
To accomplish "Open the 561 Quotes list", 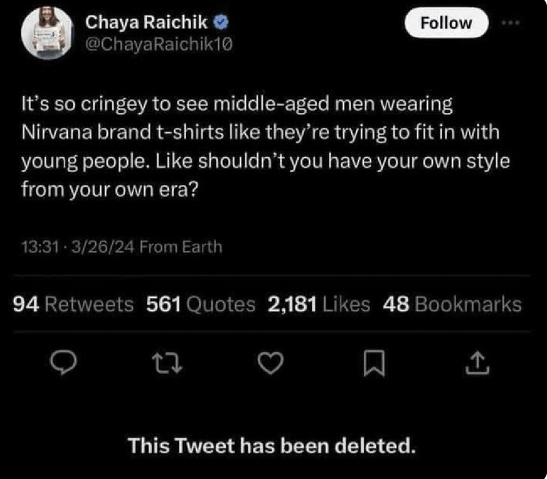I will click(x=201, y=305).
